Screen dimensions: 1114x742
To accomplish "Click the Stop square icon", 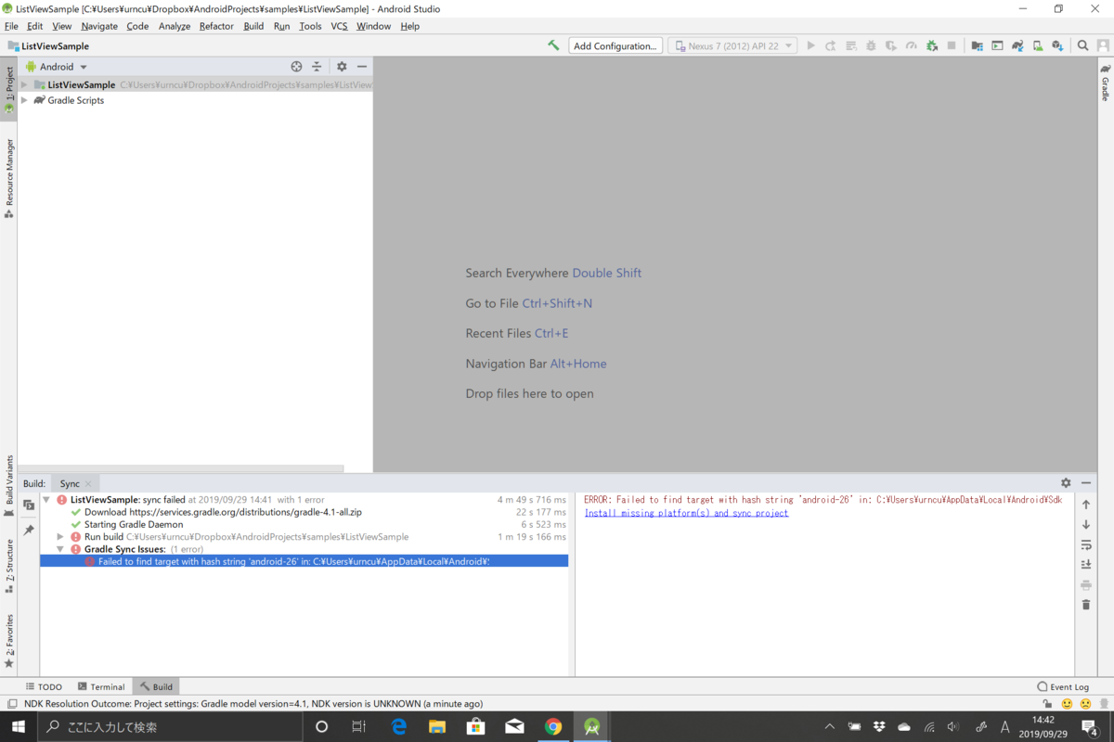I will coord(952,45).
